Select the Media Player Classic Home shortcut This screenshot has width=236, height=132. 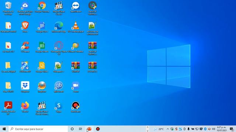[42, 108]
